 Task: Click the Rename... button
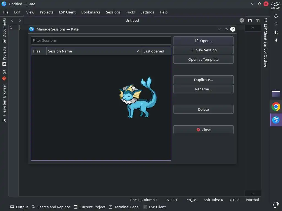(x=204, y=89)
